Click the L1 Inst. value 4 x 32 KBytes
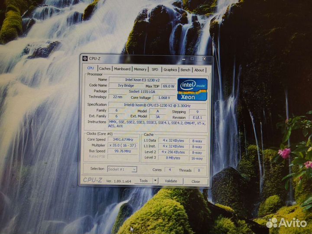Image resolution: width=312 pixels, height=234 pixels. 173,146
